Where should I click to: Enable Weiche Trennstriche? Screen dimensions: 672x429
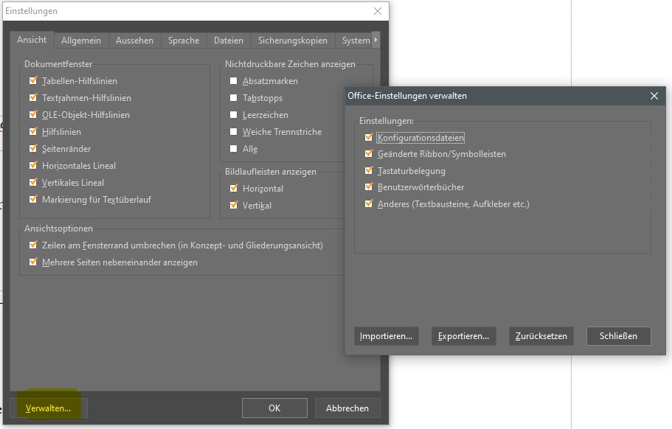click(x=234, y=132)
